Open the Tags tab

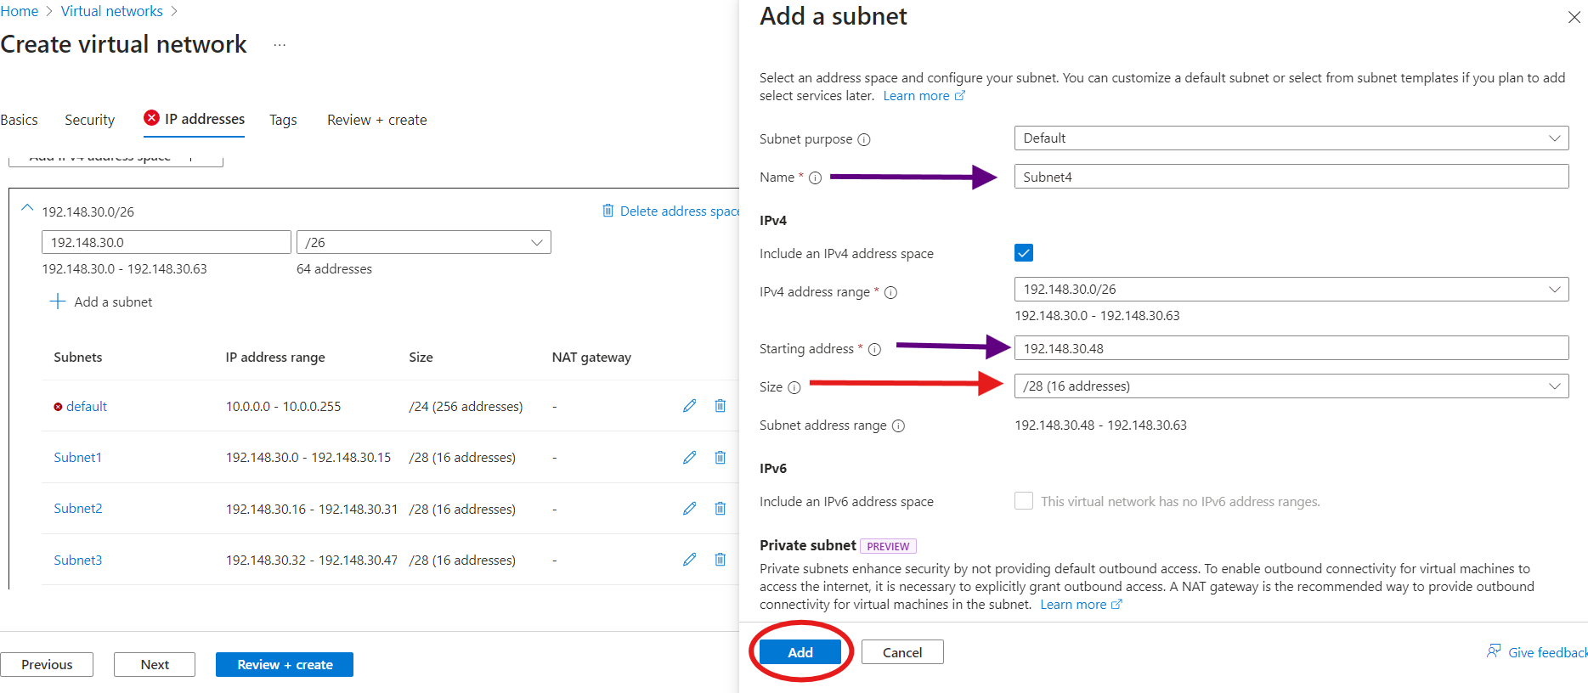point(283,120)
